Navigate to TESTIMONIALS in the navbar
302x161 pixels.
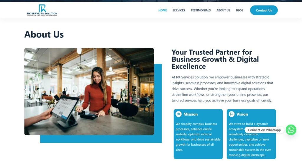point(201,10)
